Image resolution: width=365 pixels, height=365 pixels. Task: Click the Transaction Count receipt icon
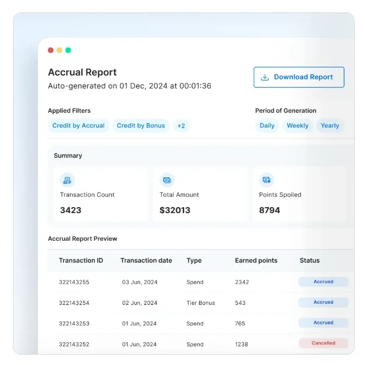(x=67, y=180)
